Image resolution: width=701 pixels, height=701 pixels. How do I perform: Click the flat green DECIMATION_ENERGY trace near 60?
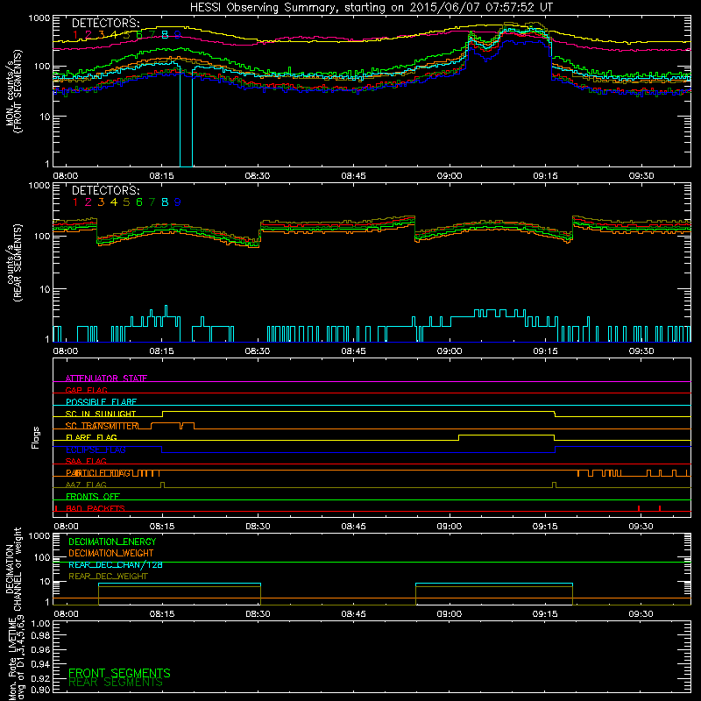(372, 562)
